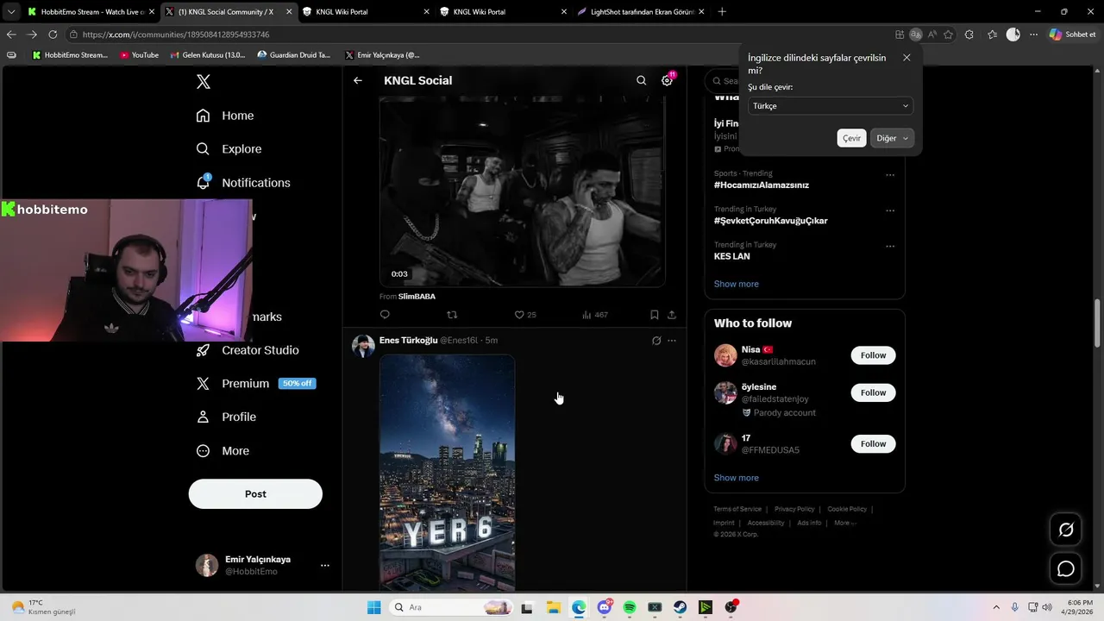Open the messages floating chat button
Image resolution: width=1104 pixels, height=621 pixels.
point(1066,569)
